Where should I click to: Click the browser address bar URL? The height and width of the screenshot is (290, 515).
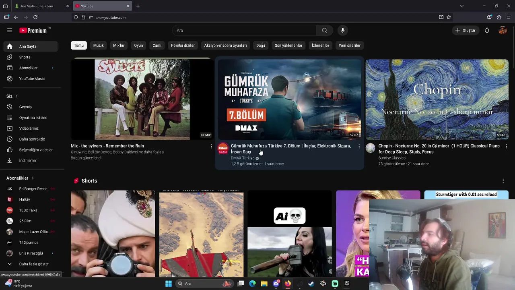[111, 17]
